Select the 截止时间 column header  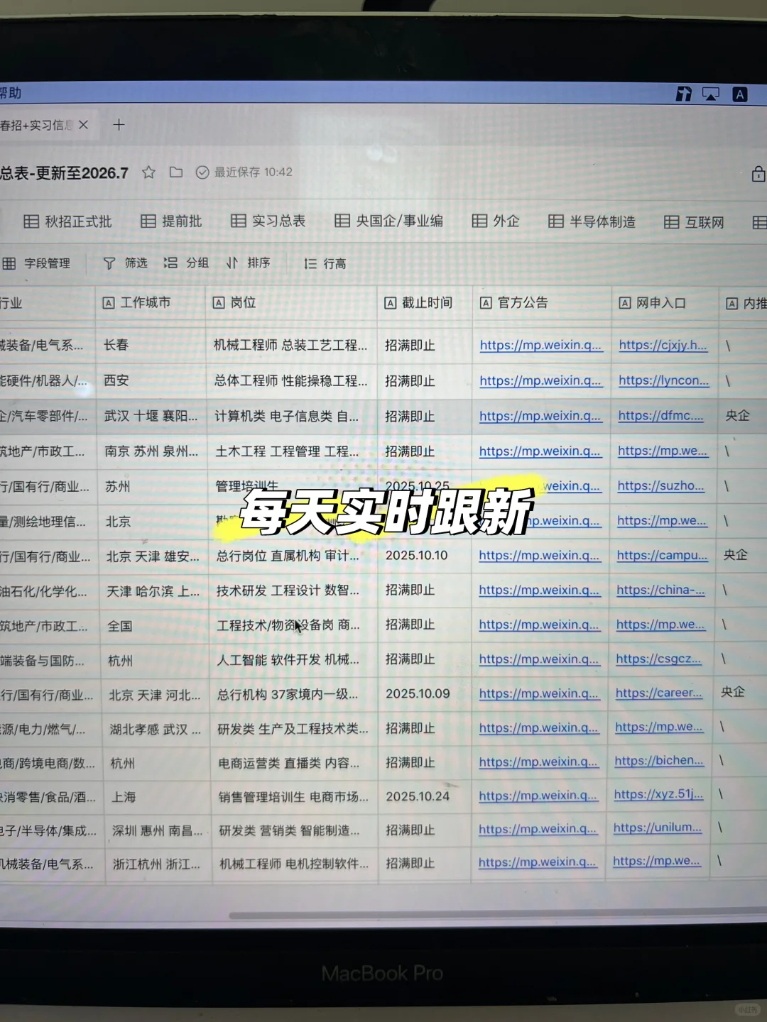(425, 303)
